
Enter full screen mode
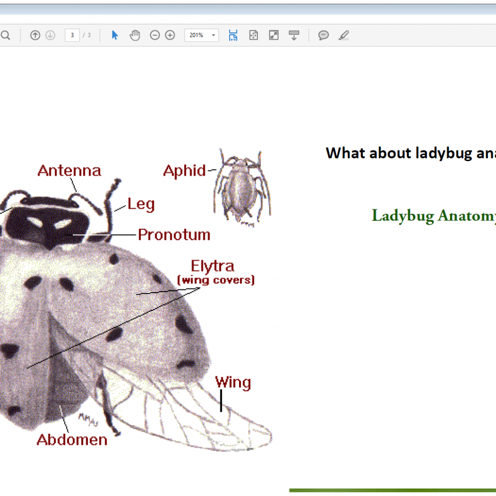tap(274, 35)
